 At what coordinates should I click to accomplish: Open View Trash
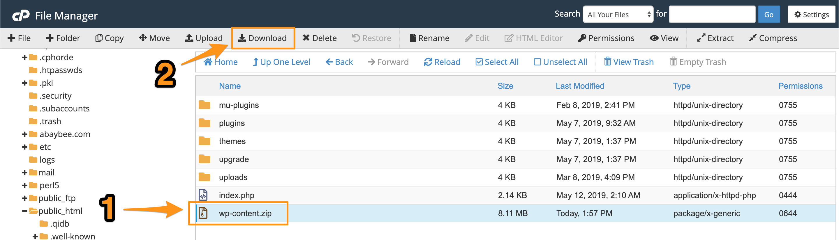pyautogui.click(x=629, y=62)
